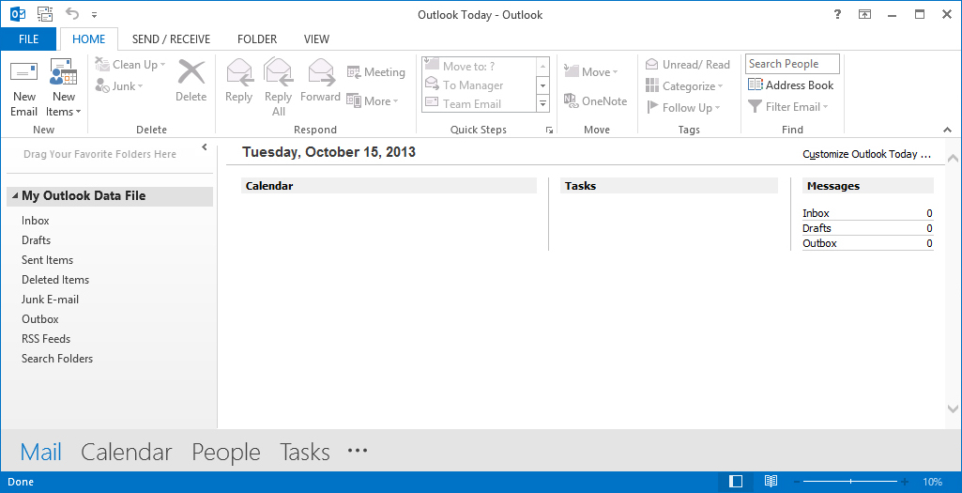The width and height of the screenshot is (962, 493).
Task: Open the Categorize dropdown
Action: [x=684, y=86]
